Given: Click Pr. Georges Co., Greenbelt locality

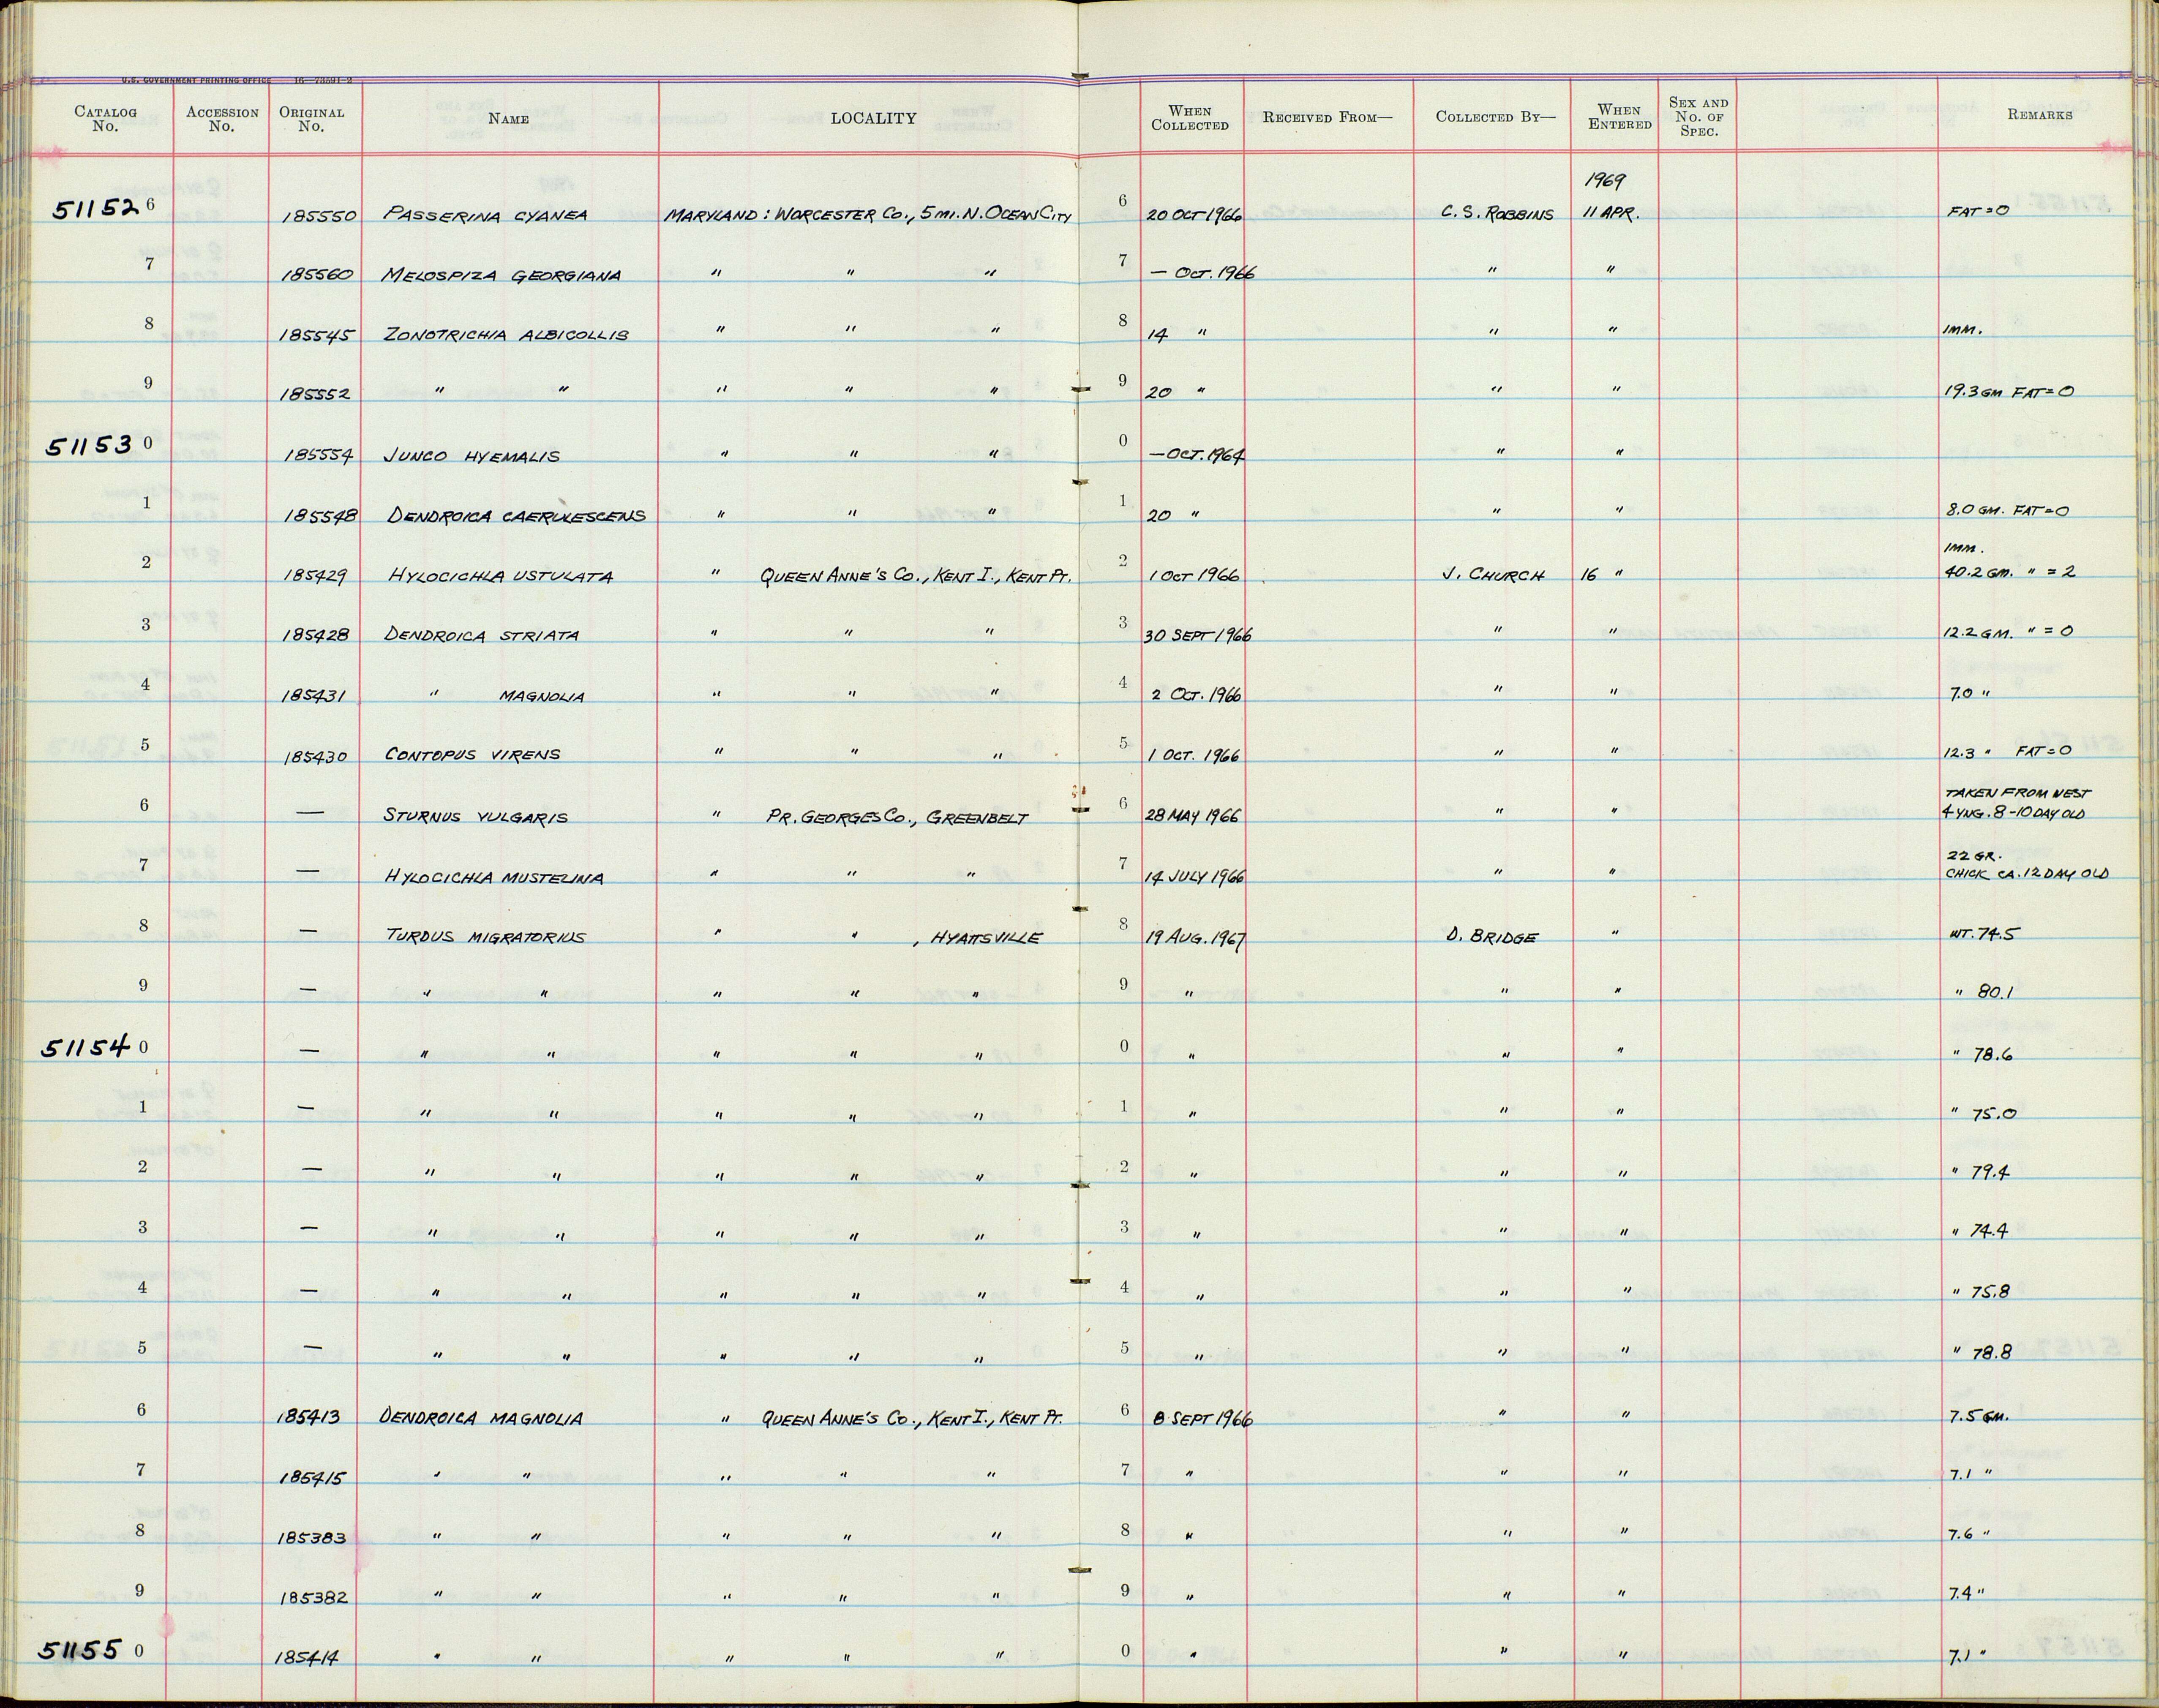Looking at the screenshot, I should (x=897, y=817).
